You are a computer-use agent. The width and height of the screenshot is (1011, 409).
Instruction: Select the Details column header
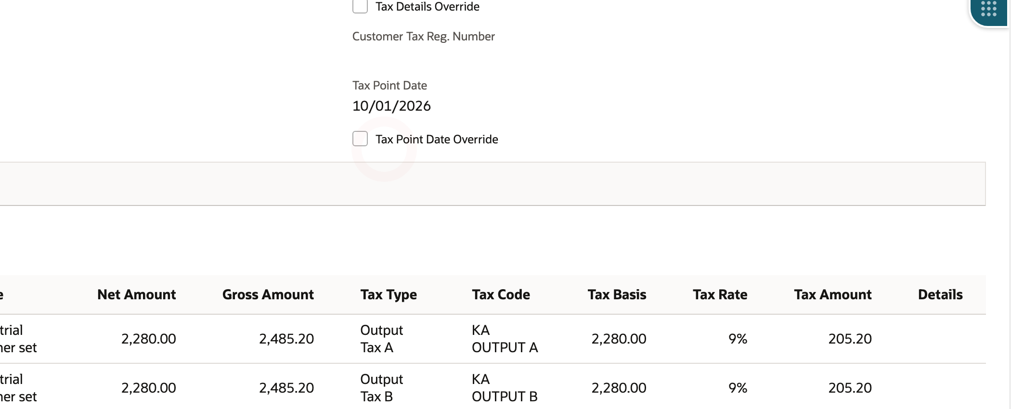click(x=940, y=294)
